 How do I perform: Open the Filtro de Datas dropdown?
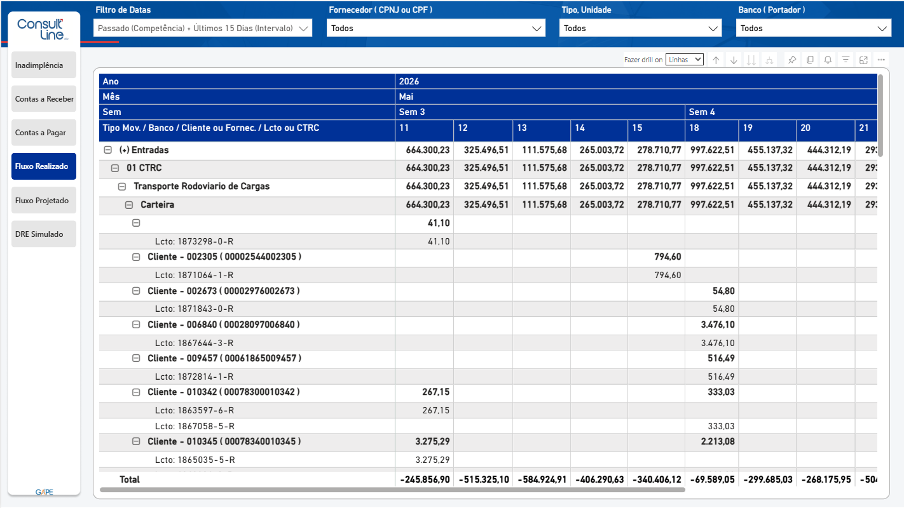tap(203, 28)
